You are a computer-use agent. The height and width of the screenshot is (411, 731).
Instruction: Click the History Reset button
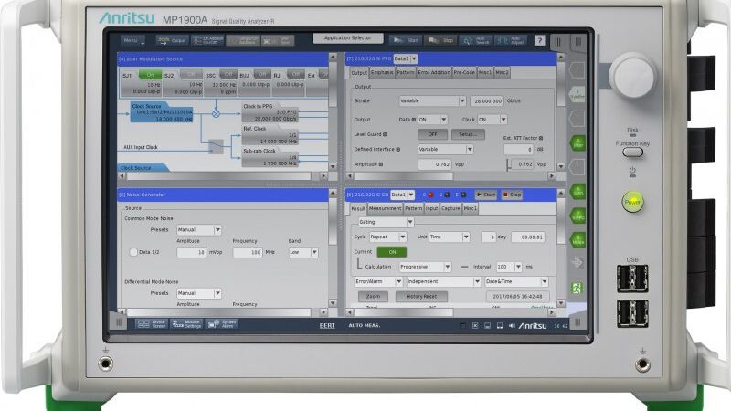click(x=421, y=296)
